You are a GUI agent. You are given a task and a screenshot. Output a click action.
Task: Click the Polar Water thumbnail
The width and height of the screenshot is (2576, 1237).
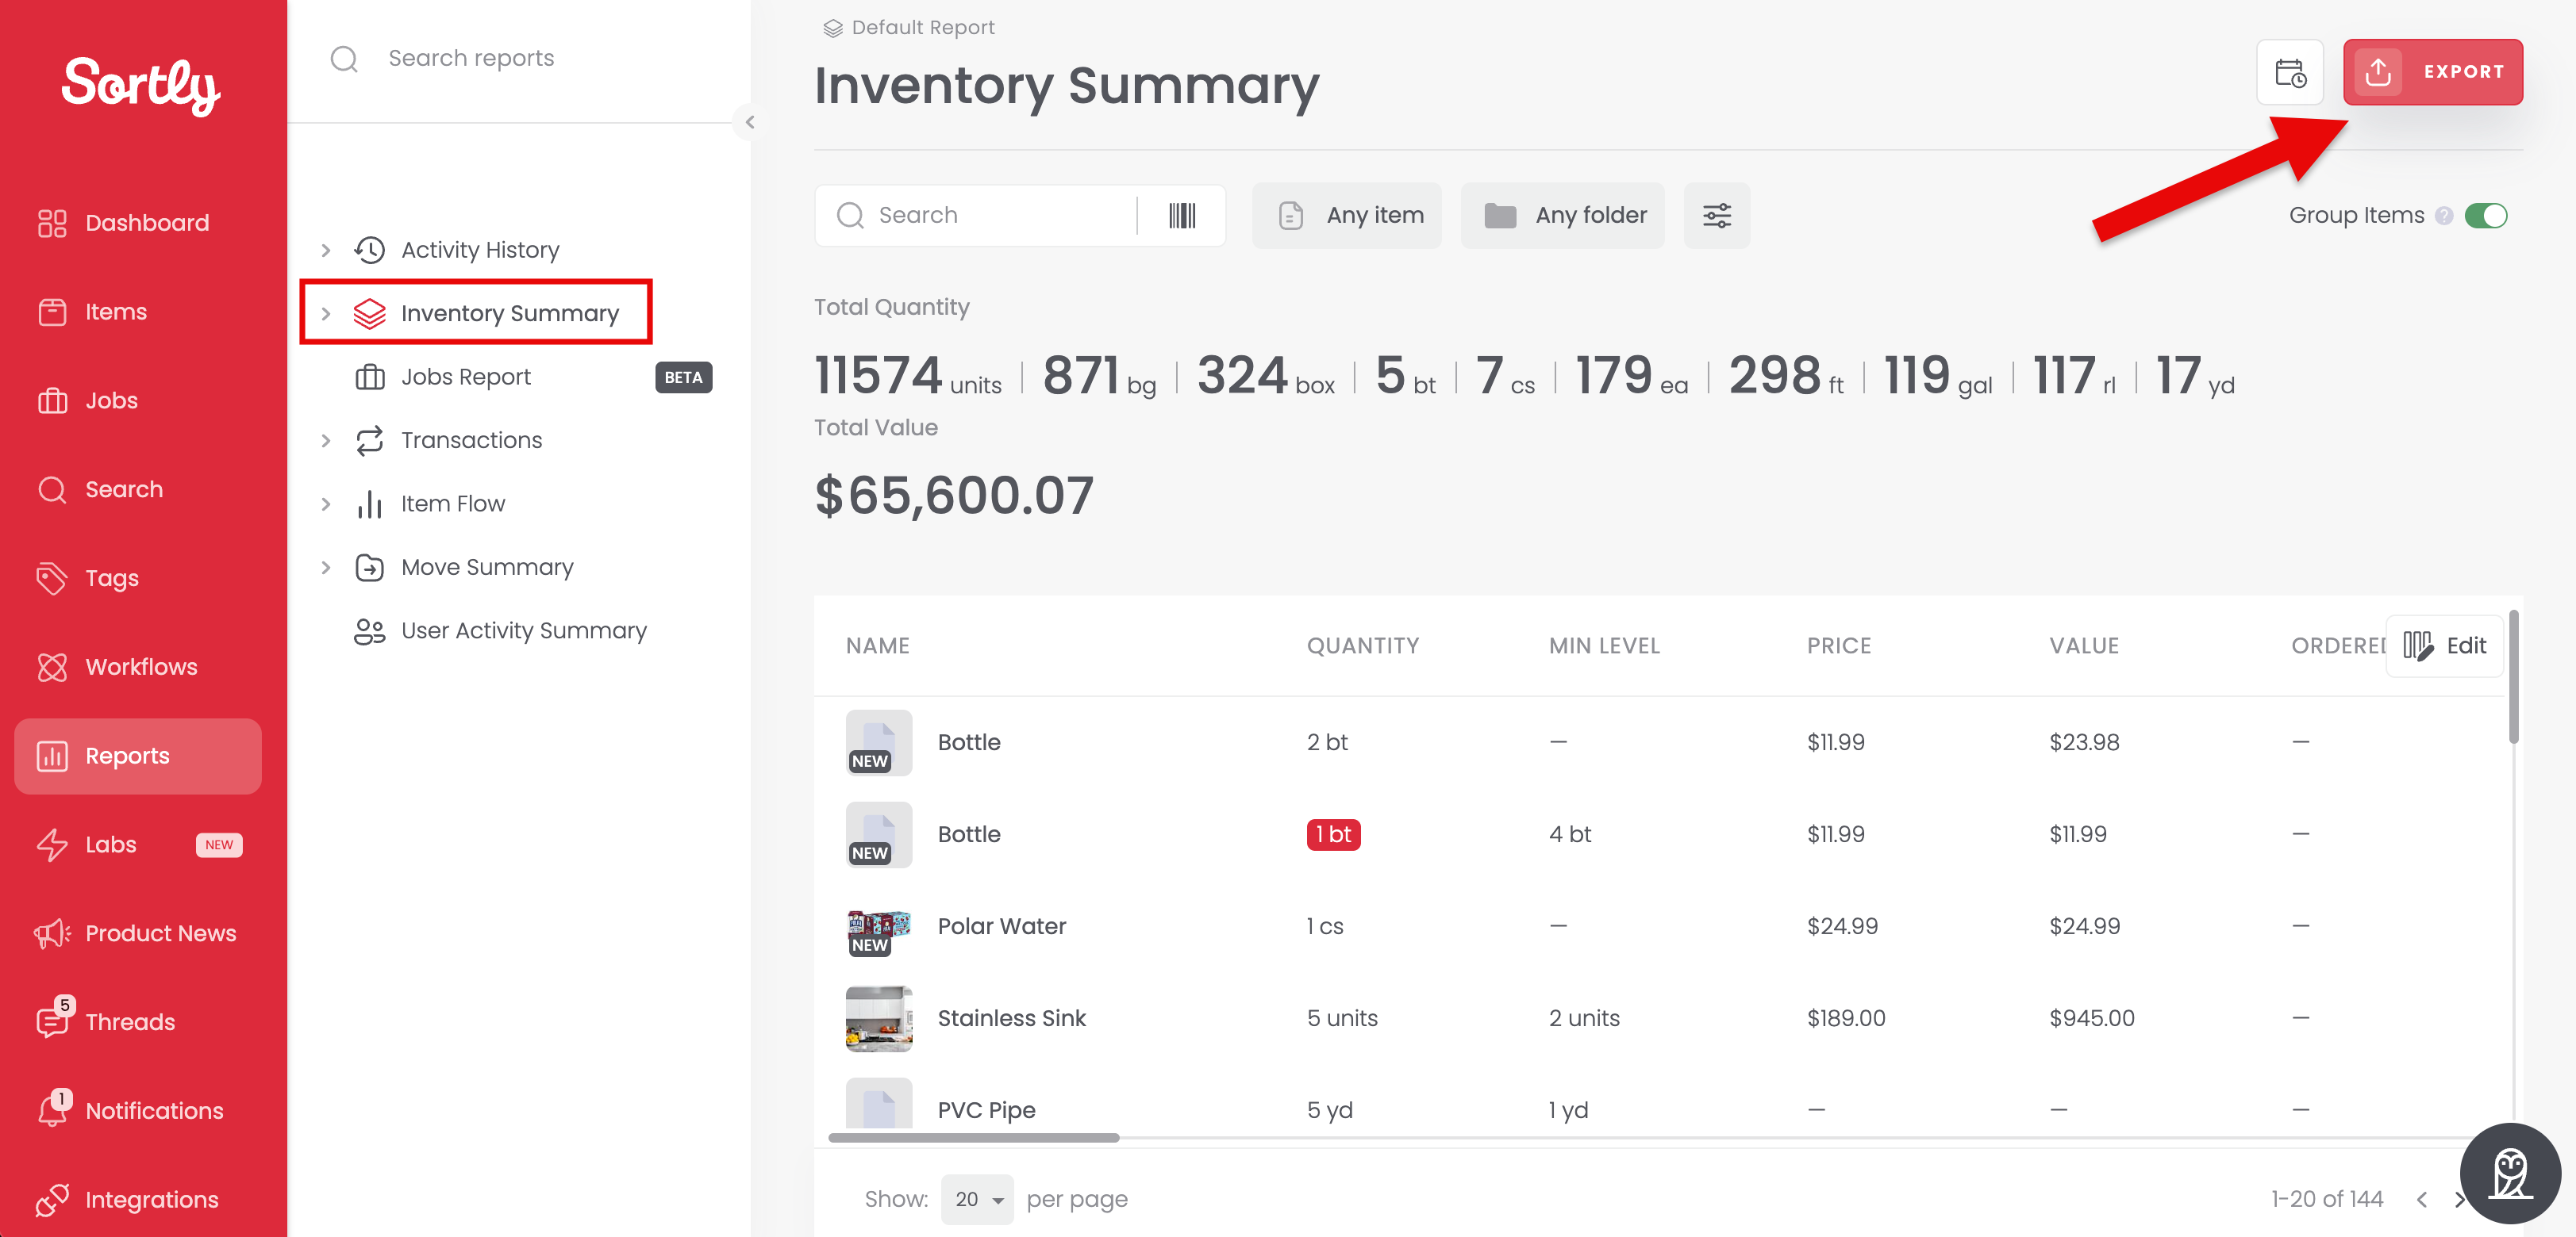click(878, 933)
